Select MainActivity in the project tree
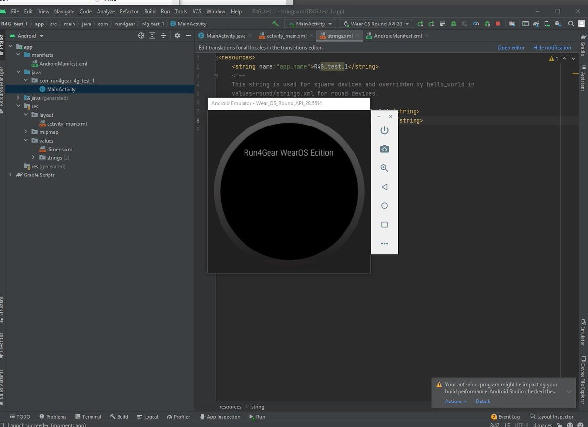The image size is (588, 427). 57,89
